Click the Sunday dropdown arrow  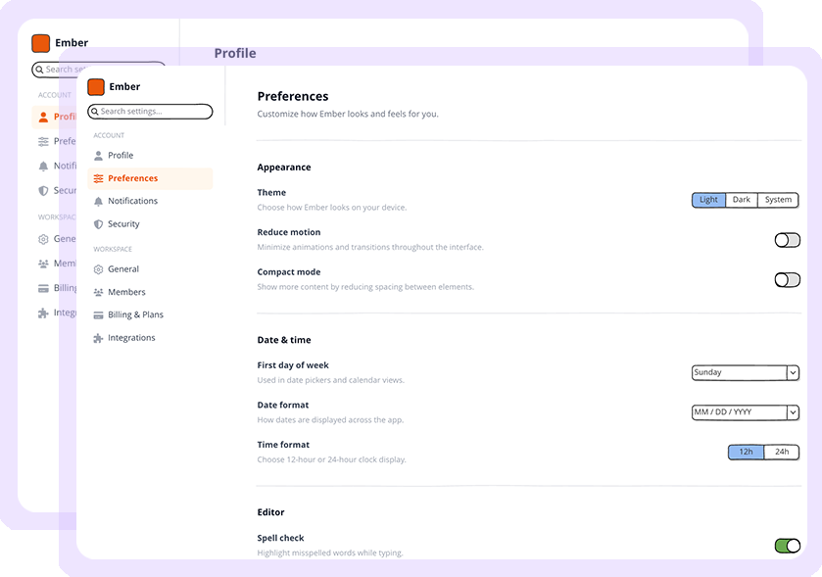point(793,372)
